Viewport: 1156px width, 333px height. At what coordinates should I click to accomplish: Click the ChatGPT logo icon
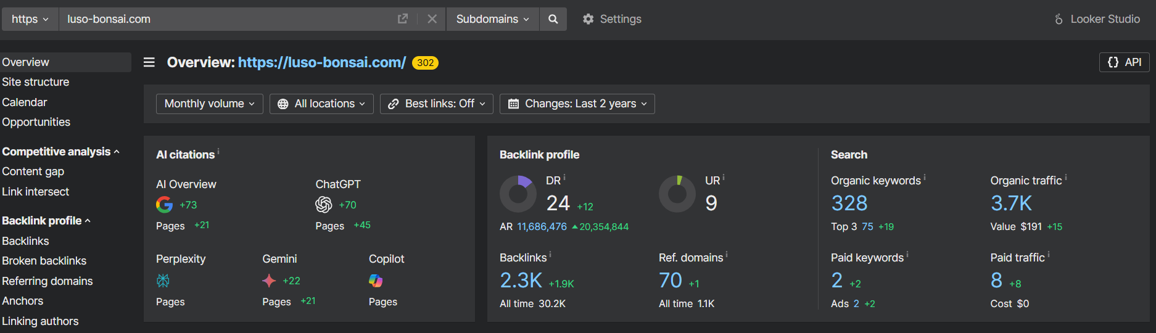click(324, 205)
